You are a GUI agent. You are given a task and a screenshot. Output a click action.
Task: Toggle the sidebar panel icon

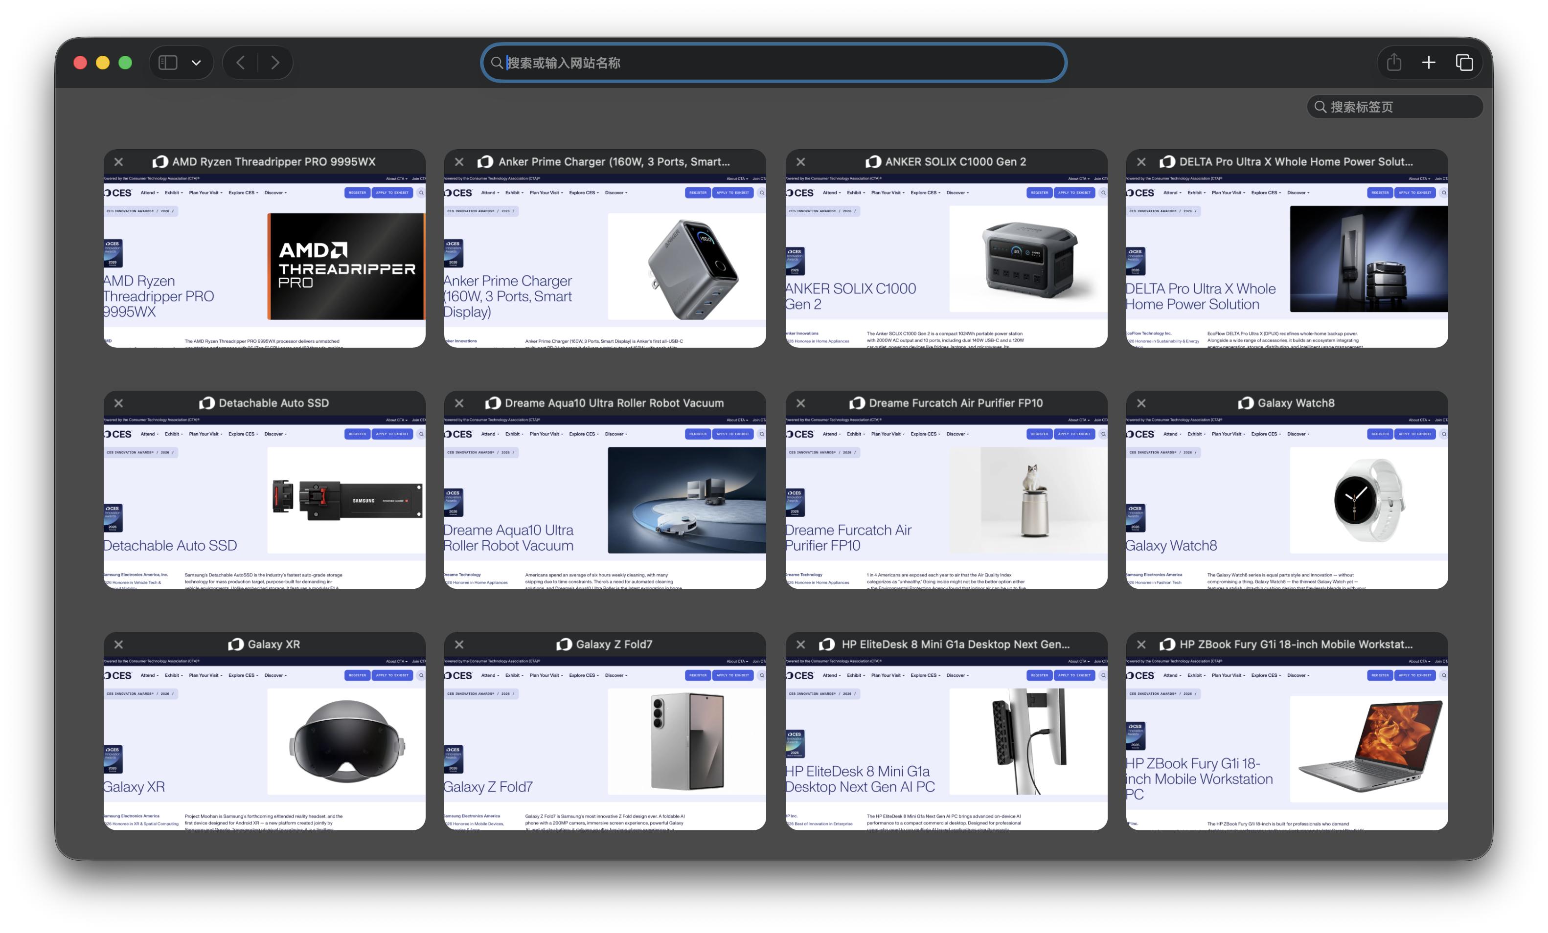pyautogui.click(x=168, y=63)
